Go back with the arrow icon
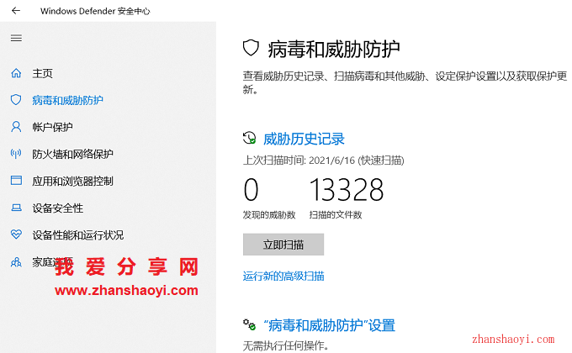The height and width of the screenshot is (353, 572). click(x=16, y=11)
